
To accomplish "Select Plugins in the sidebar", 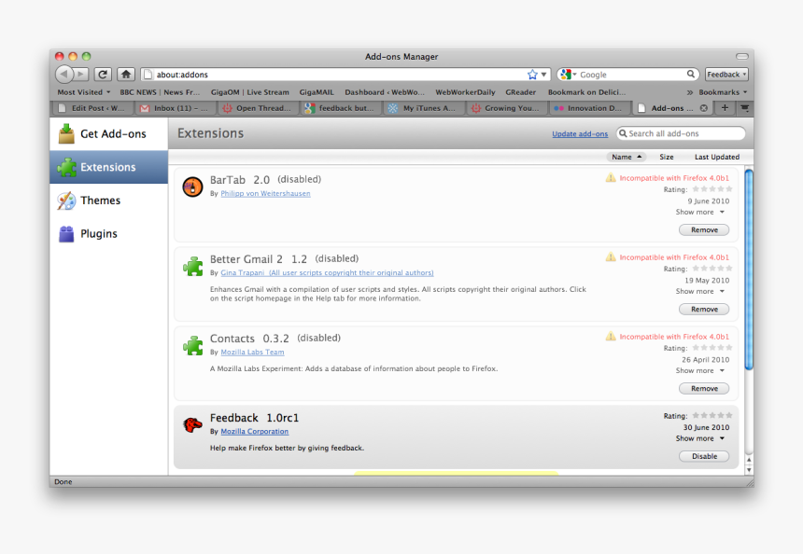I will tap(108, 234).
